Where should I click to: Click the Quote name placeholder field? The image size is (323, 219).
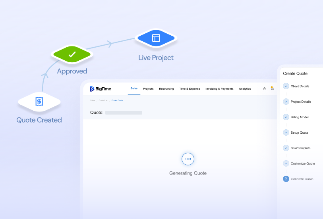[x=124, y=113]
